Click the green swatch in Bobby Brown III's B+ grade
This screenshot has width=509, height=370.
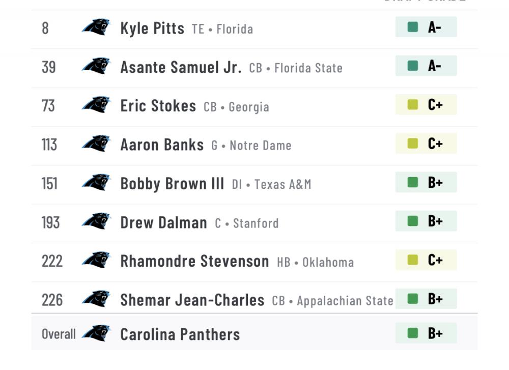(x=413, y=182)
